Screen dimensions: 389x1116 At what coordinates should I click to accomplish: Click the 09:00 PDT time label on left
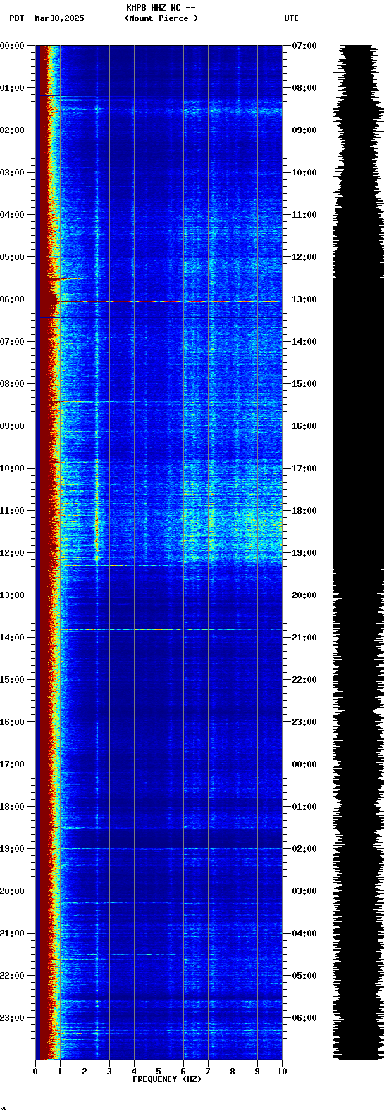click(x=12, y=426)
